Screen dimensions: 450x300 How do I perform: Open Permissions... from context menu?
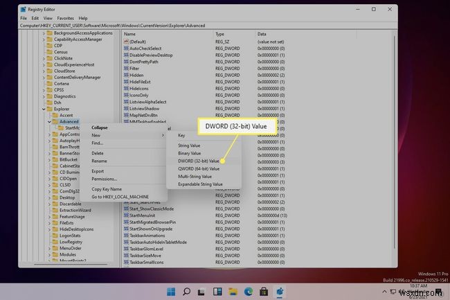104,179
